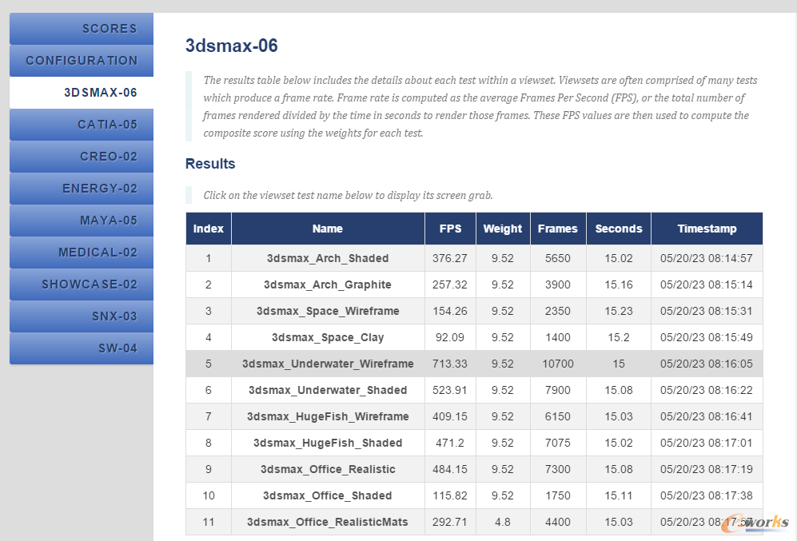Image resolution: width=797 pixels, height=541 pixels.
Task: Click timestamp 05/20/23 08:16:41
Action: pos(707,416)
